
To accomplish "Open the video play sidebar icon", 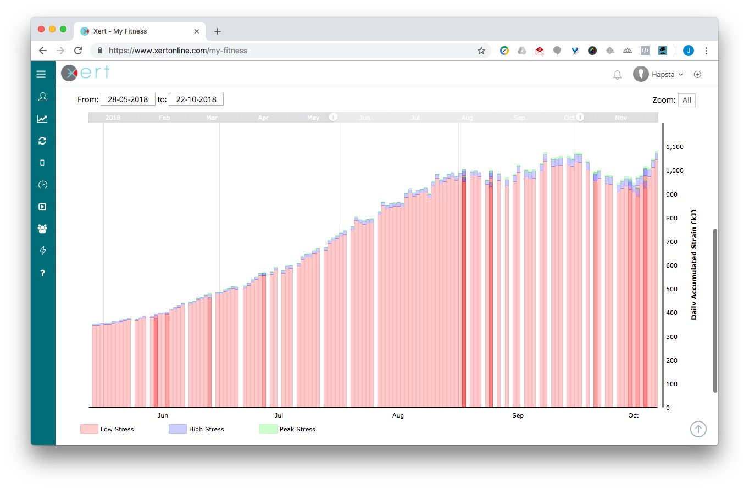I will coord(42,207).
